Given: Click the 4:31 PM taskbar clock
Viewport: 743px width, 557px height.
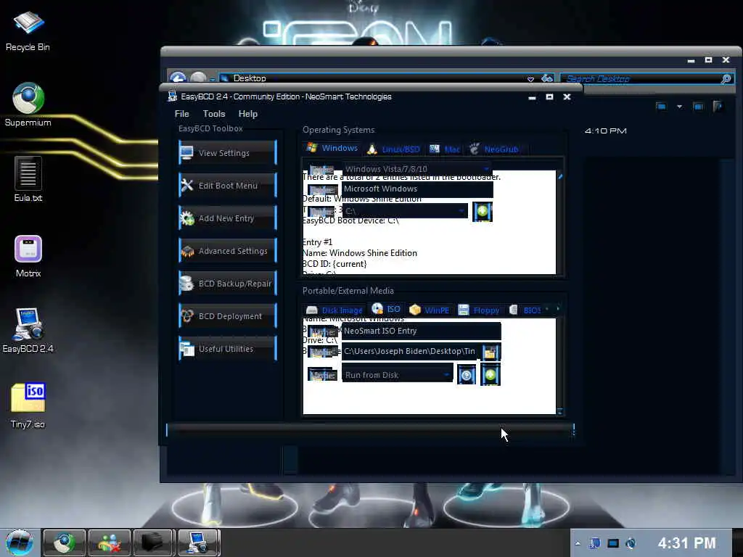Looking at the screenshot, I should (x=686, y=542).
